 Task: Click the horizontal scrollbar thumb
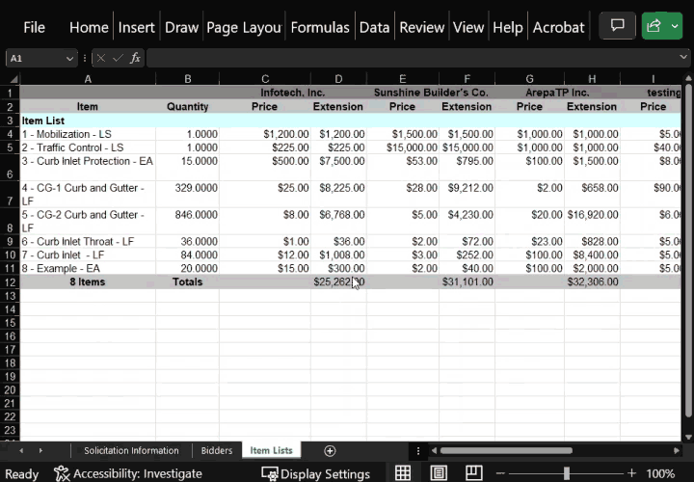point(506,450)
